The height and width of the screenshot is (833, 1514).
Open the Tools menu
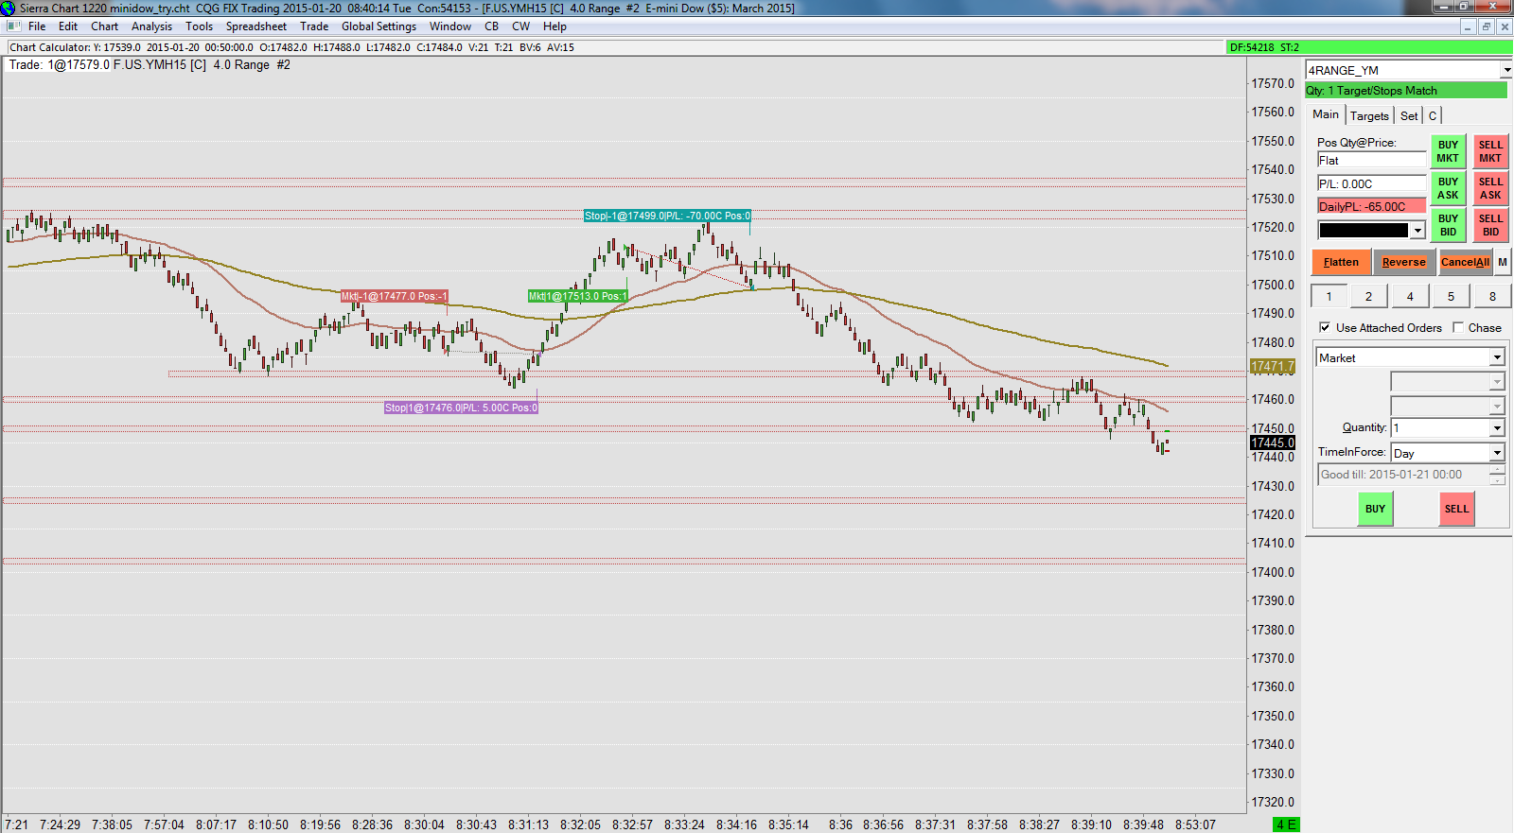point(200,26)
